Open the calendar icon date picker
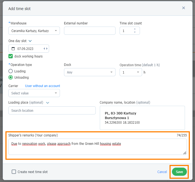195x182 pixels. click(13, 49)
